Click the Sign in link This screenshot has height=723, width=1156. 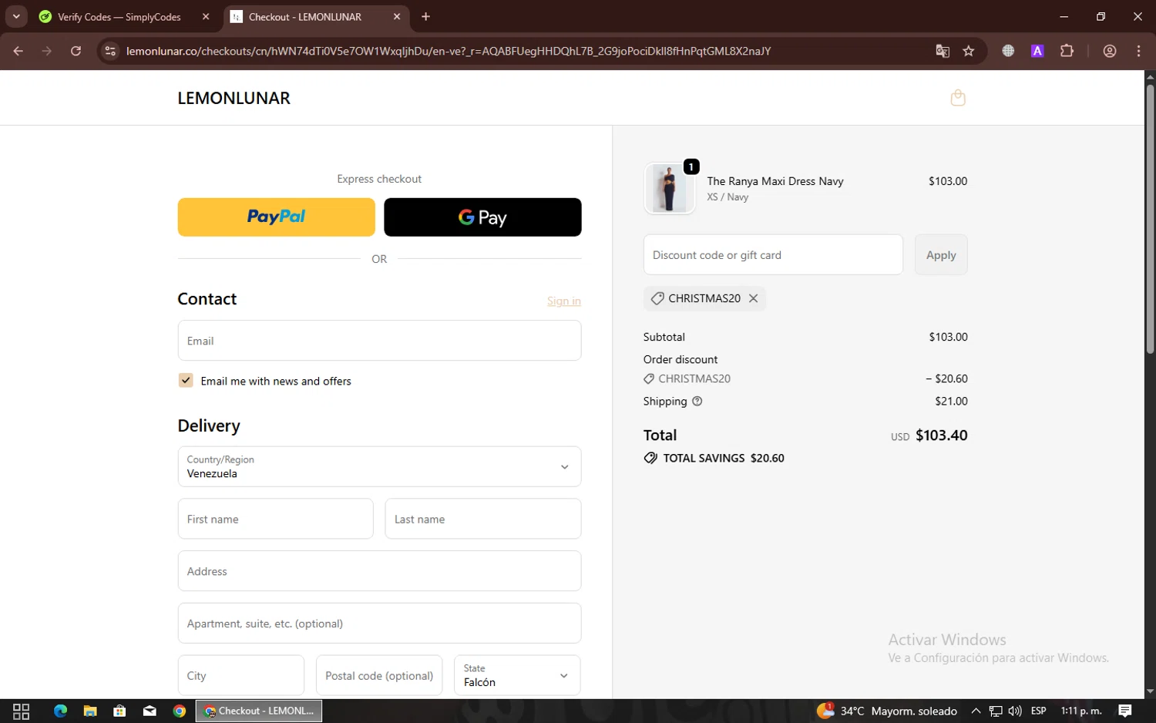tap(564, 301)
